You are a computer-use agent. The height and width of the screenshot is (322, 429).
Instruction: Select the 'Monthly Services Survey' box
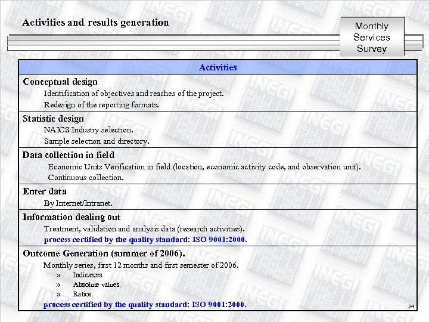[x=372, y=37]
